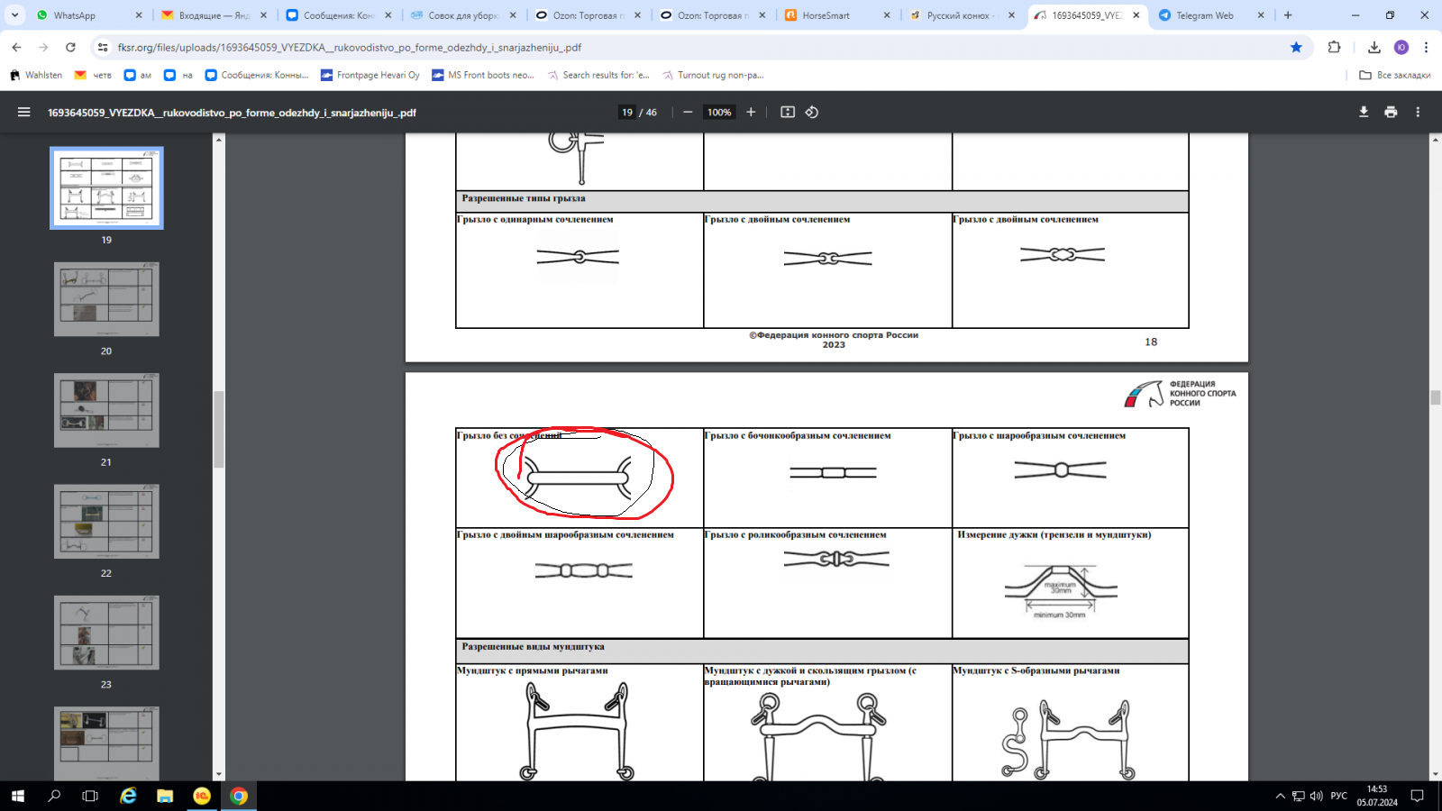
Task: Open Frontpage Hevari Oy bookmark
Action: 370,75
